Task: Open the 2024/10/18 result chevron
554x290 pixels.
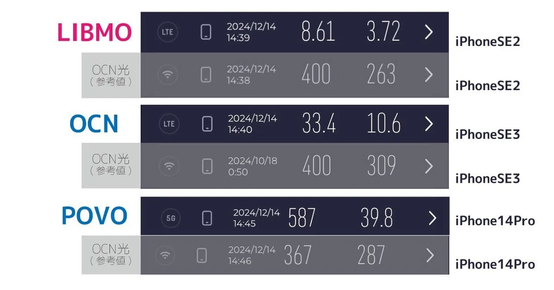Action: (x=429, y=166)
